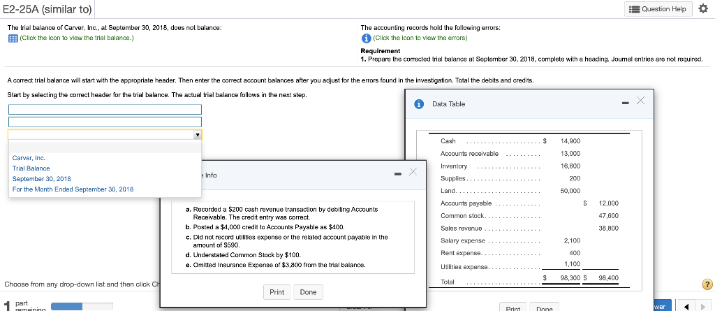
Task: Click error a about Accounts Receivable
Action: (x=282, y=213)
